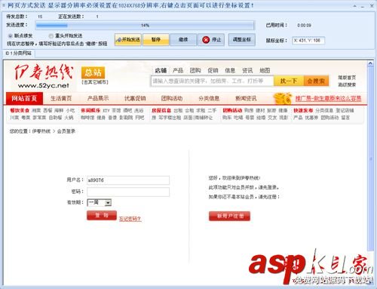Select the 信息 search tab
The height and width of the screenshot is (289, 377).
click(x=230, y=70)
